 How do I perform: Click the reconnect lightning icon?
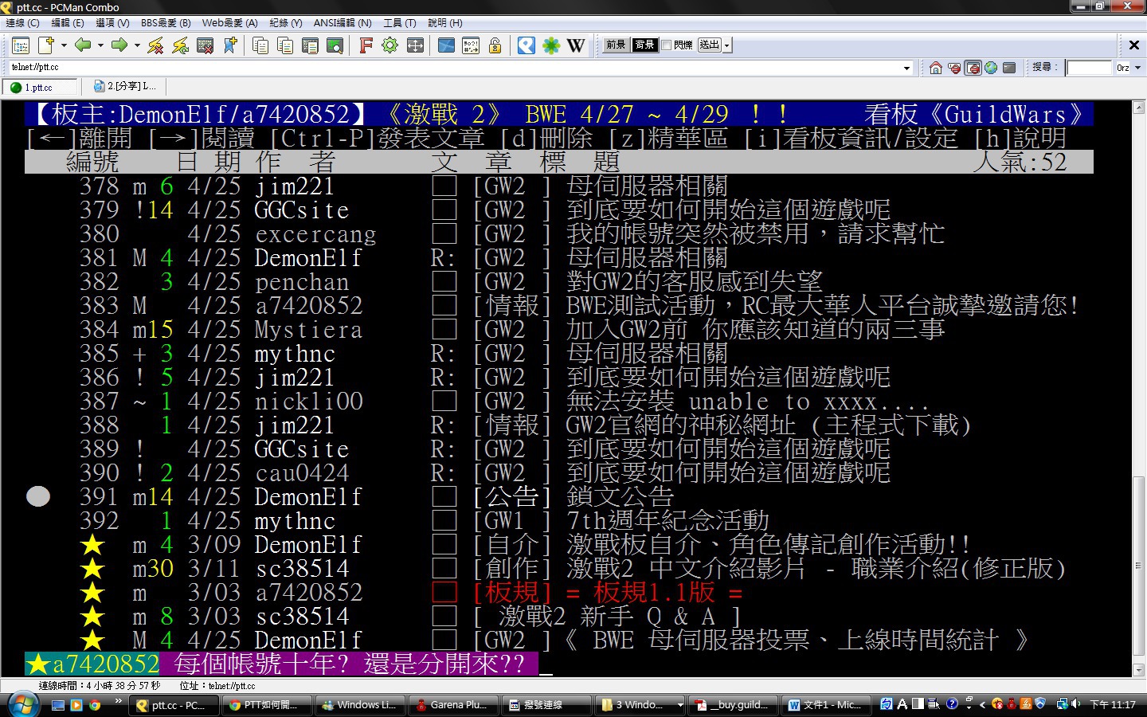tap(181, 45)
